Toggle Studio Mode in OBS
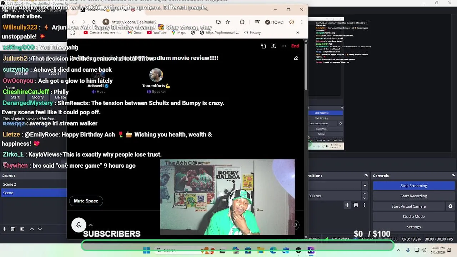 (x=413, y=217)
